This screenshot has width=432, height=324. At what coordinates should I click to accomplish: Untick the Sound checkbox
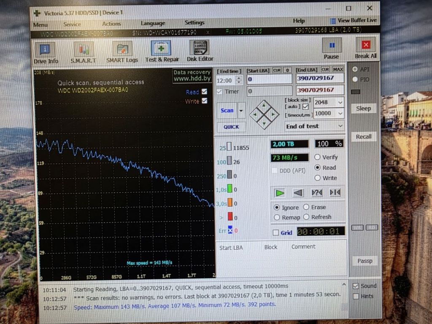356,286
